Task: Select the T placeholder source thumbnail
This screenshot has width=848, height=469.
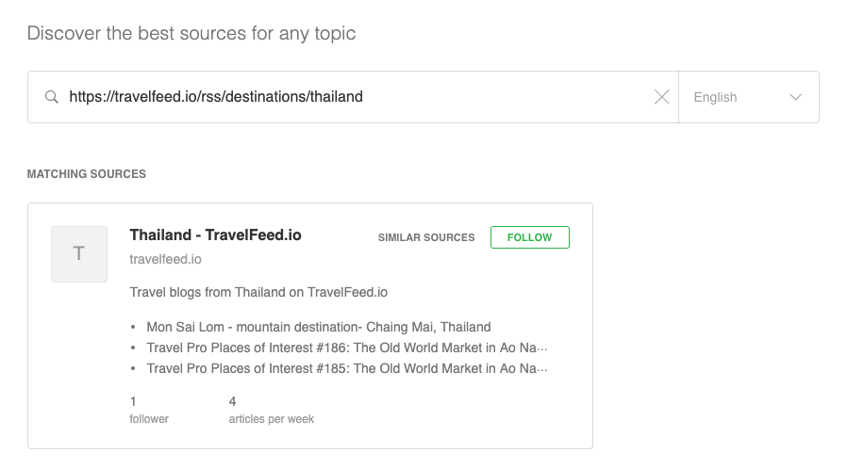Action: [x=79, y=254]
